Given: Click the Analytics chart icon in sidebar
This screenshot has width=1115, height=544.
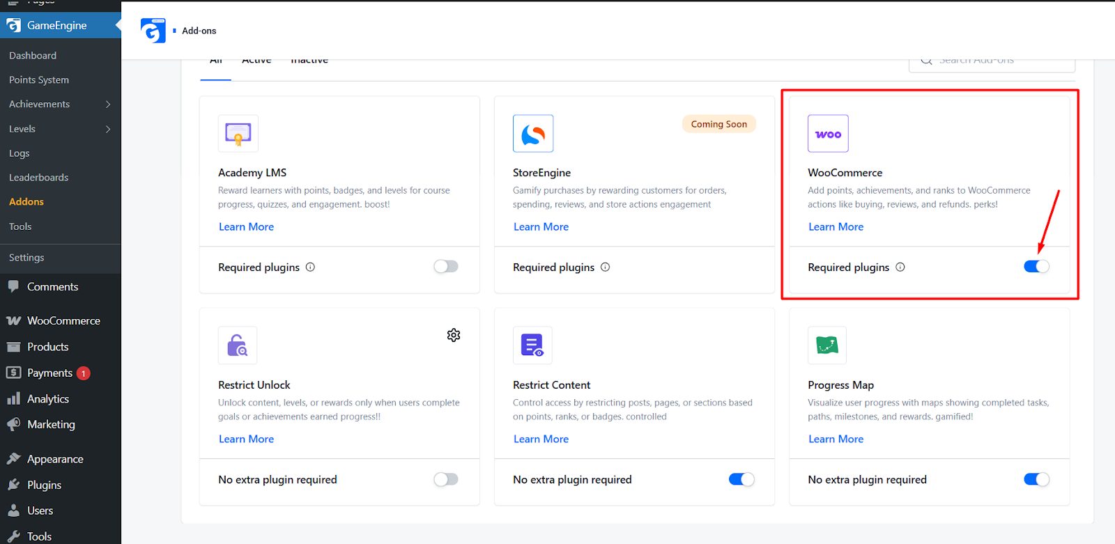Looking at the screenshot, I should [13, 398].
